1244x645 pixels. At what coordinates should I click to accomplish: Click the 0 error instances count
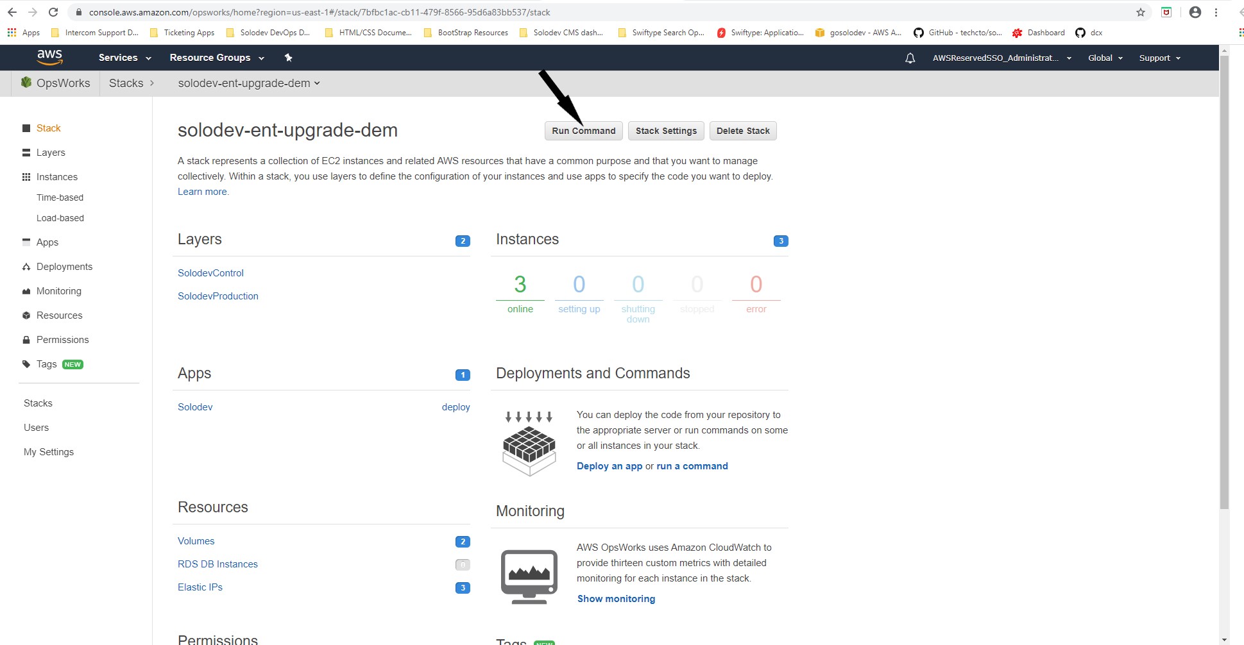[756, 284]
